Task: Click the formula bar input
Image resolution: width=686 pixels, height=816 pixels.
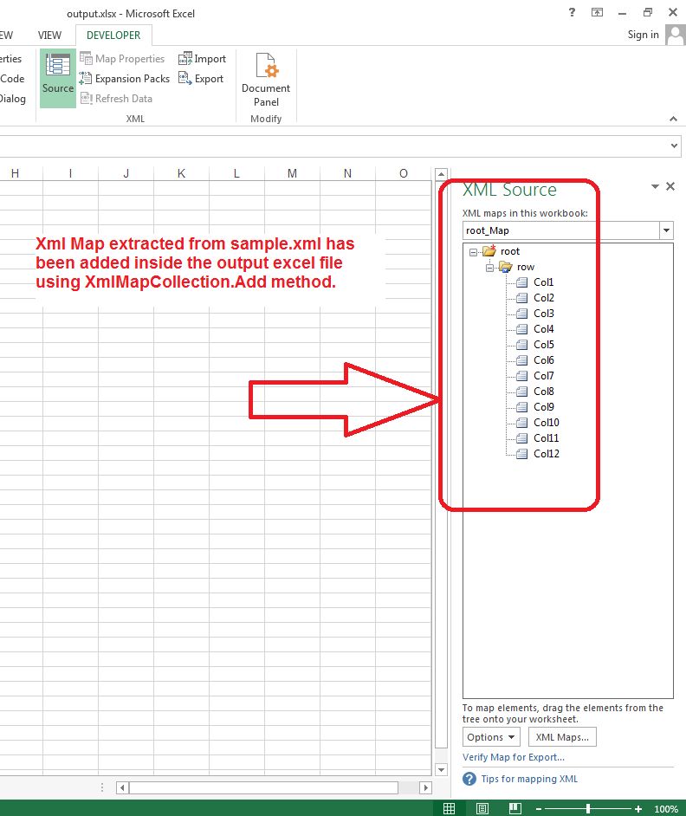Action: pyautogui.click(x=333, y=146)
